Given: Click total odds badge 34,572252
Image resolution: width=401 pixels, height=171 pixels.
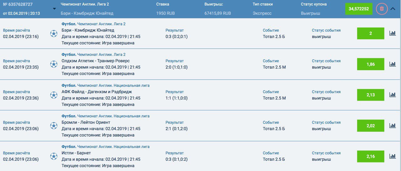Looking at the screenshot, I should pos(358,9).
